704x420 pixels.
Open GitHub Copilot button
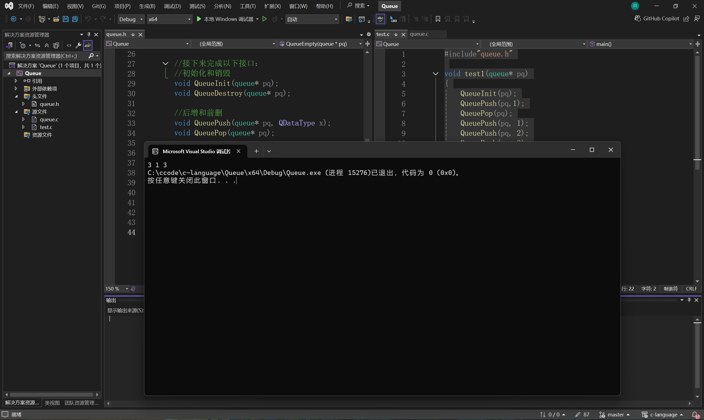[656, 18]
